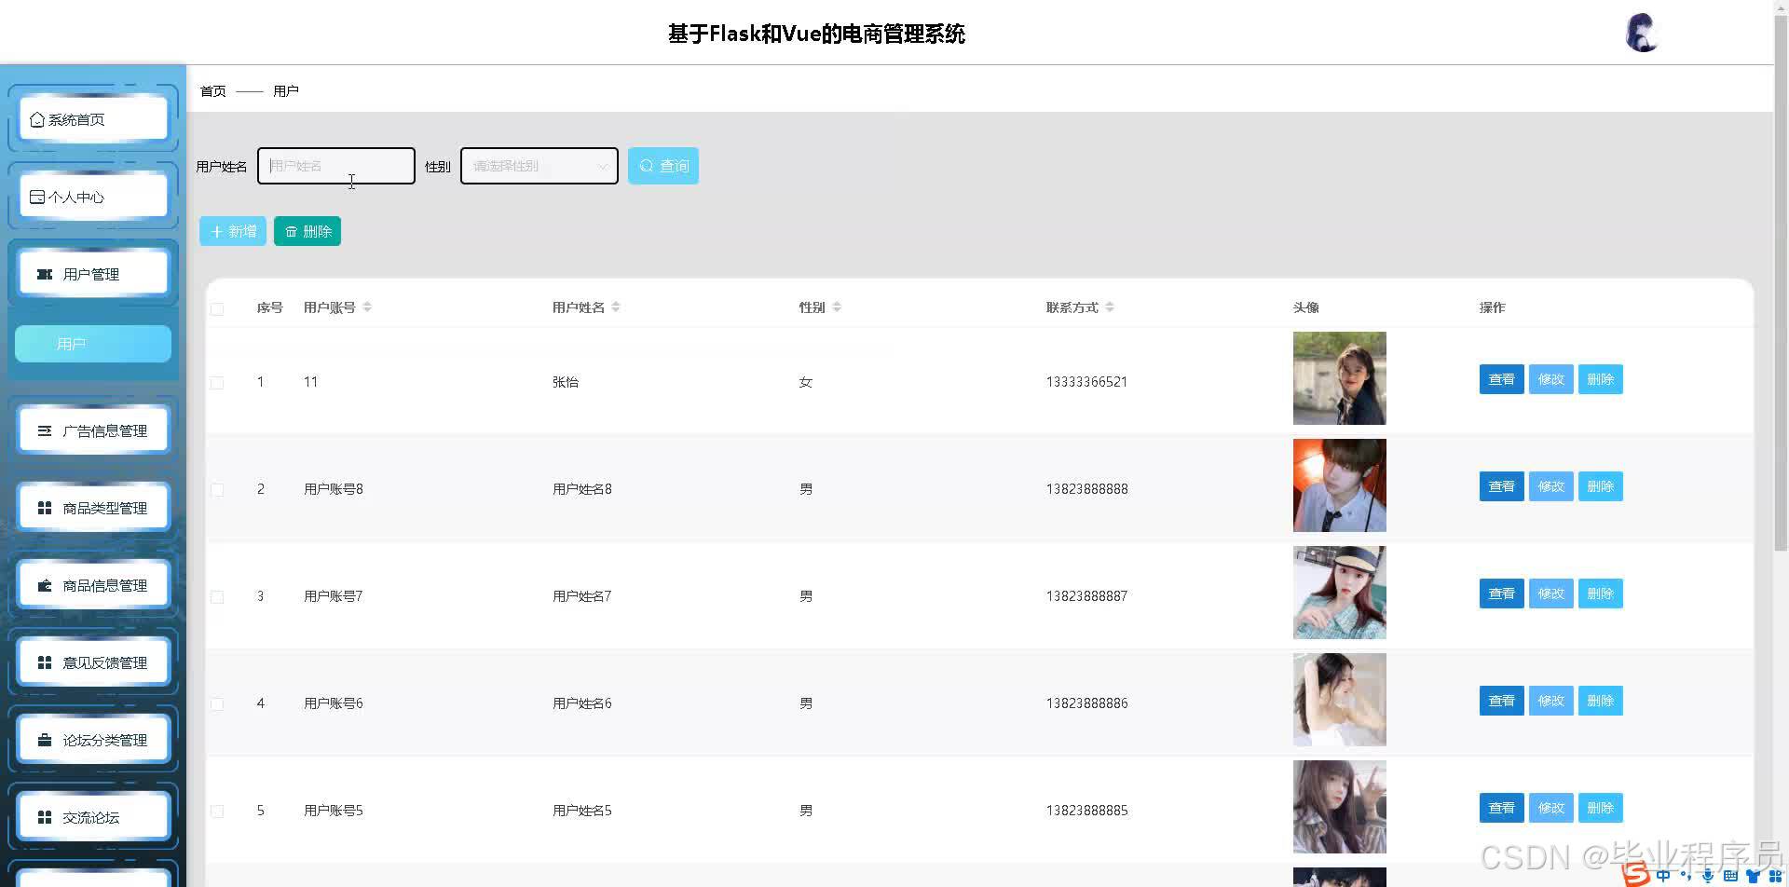Open the 性别 select dropdown

(x=539, y=166)
